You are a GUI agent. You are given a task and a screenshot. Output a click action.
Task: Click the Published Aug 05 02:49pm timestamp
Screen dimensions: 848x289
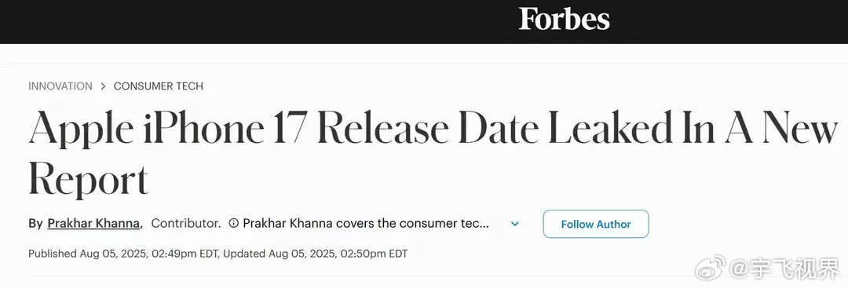point(123,254)
